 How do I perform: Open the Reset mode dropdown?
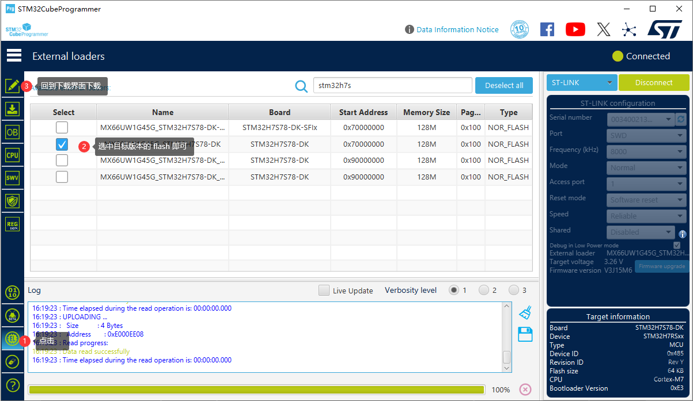click(647, 200)
